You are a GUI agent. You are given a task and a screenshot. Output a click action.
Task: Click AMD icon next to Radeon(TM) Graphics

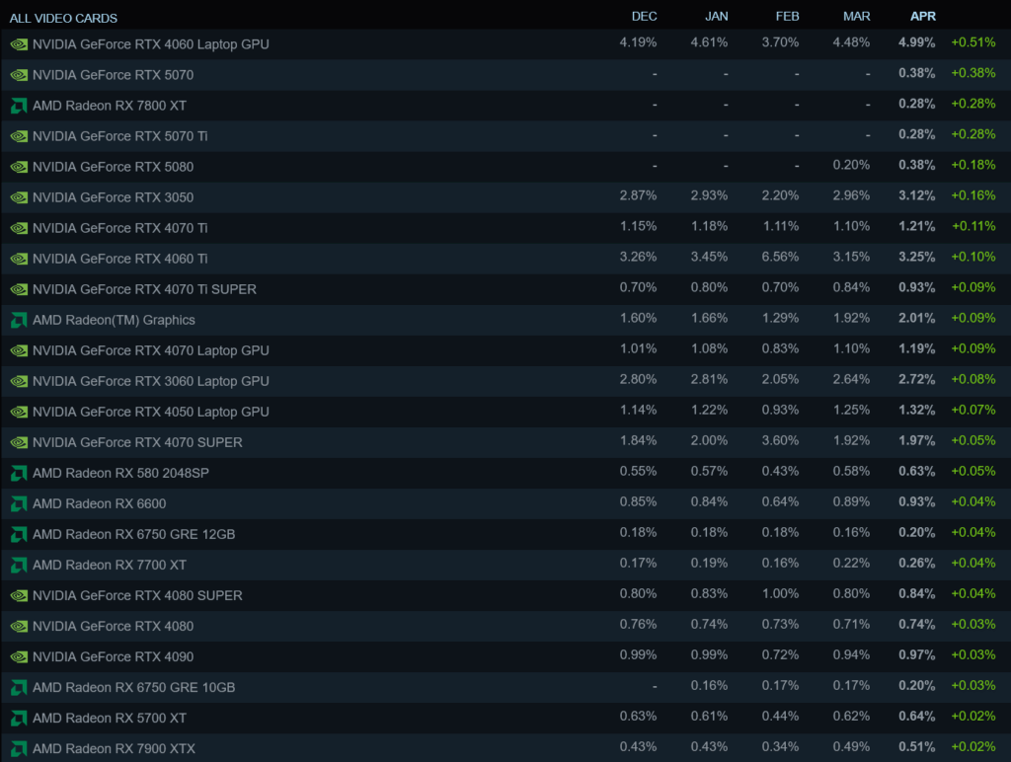(x=19, y=320)
